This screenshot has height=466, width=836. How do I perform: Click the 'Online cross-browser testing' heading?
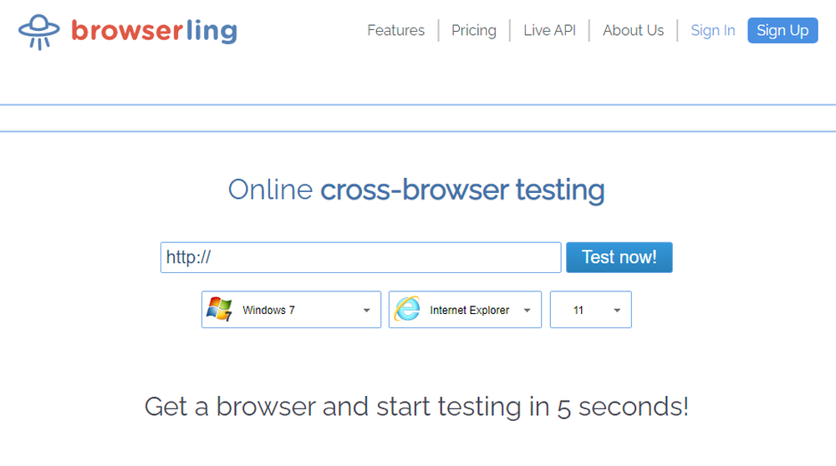pyautogui.click(x=416, y=190)
